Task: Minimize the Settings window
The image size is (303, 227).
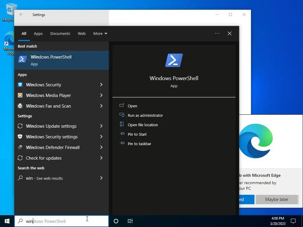Action: point(217,14)
